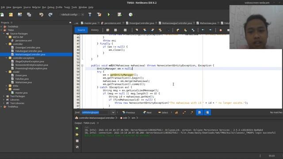Screen dimensions: 283x159
Task: Expand the Test Packages node
Action: click(4, 96)
